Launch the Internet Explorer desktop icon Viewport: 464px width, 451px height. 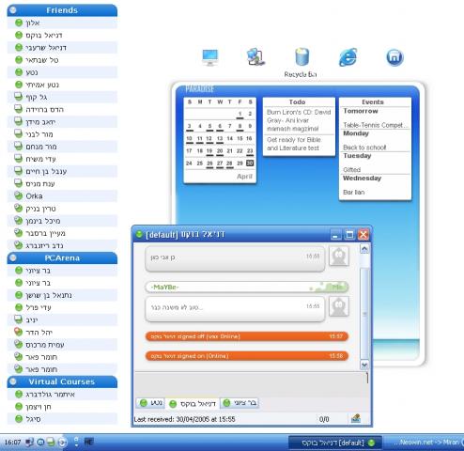tap(348, 57)
